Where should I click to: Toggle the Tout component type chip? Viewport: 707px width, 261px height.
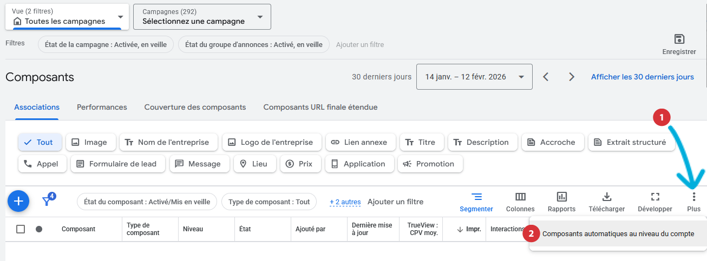click(40, 142)
